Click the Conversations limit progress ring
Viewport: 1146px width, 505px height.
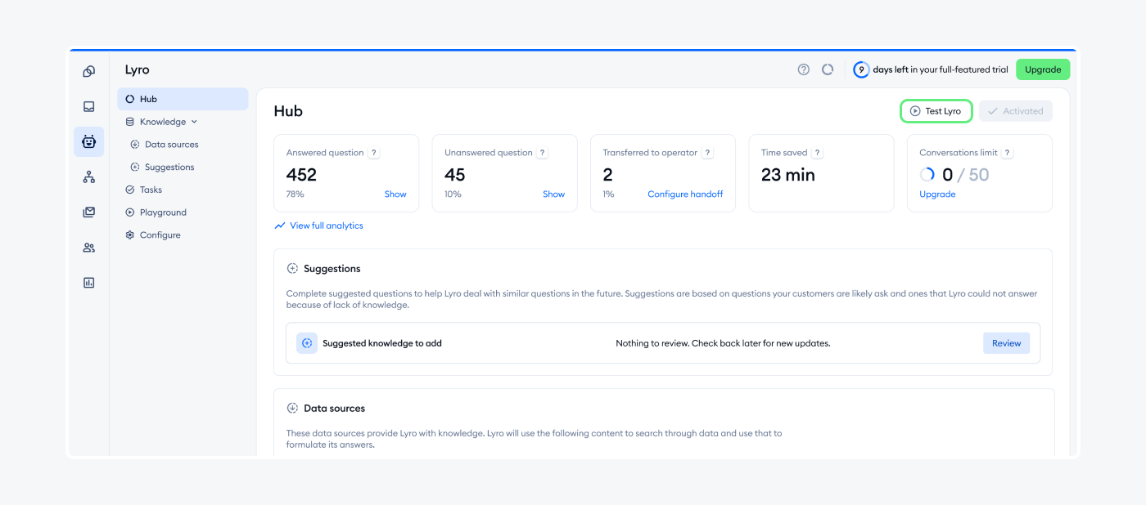click(927, 175)
